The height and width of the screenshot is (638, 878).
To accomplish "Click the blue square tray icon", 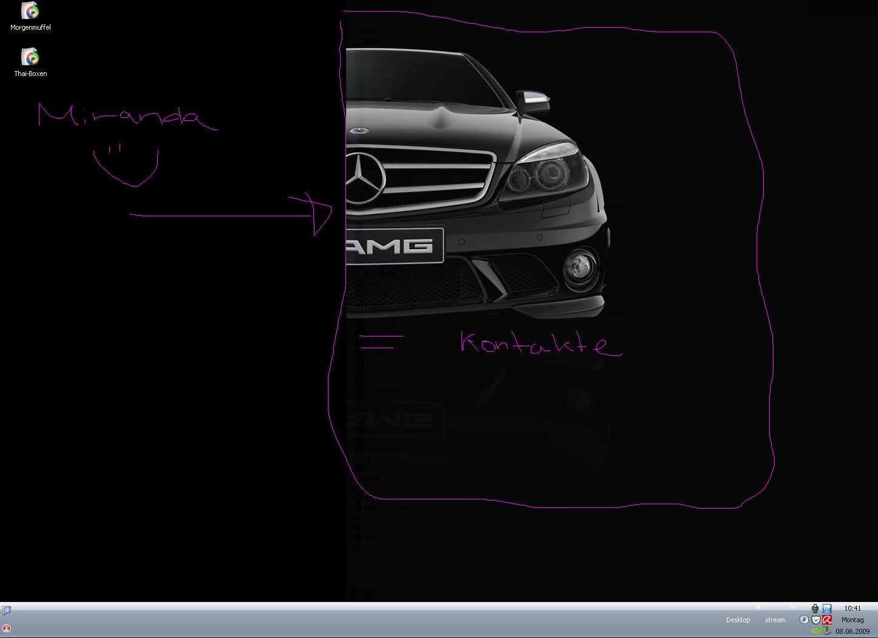I will [x=827, y=608].
